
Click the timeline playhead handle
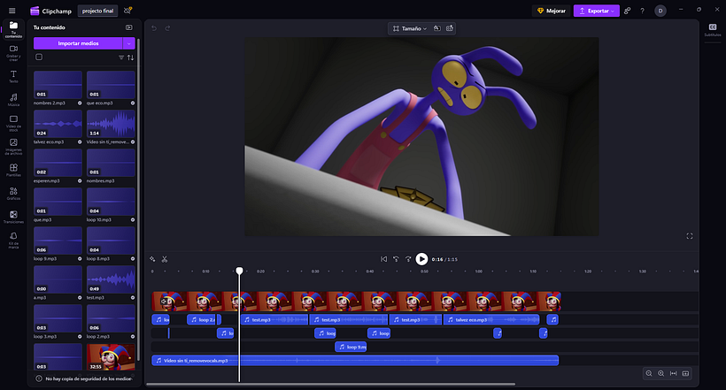pyautogui.click(x=239, y=271)
